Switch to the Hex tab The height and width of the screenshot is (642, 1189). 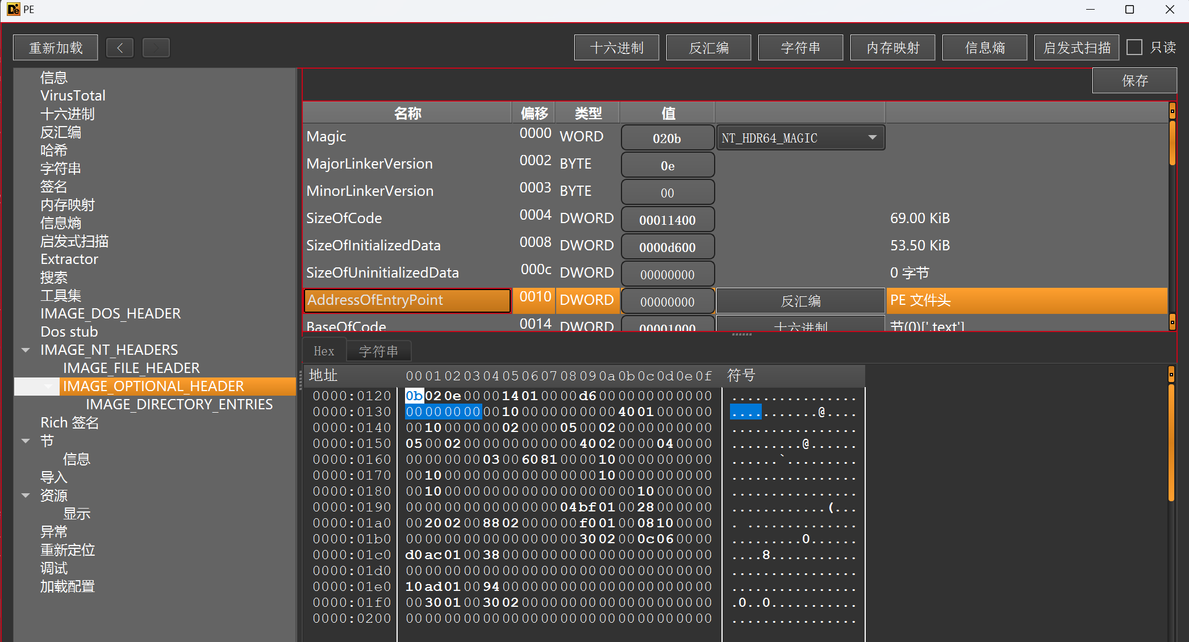point(324,351)
